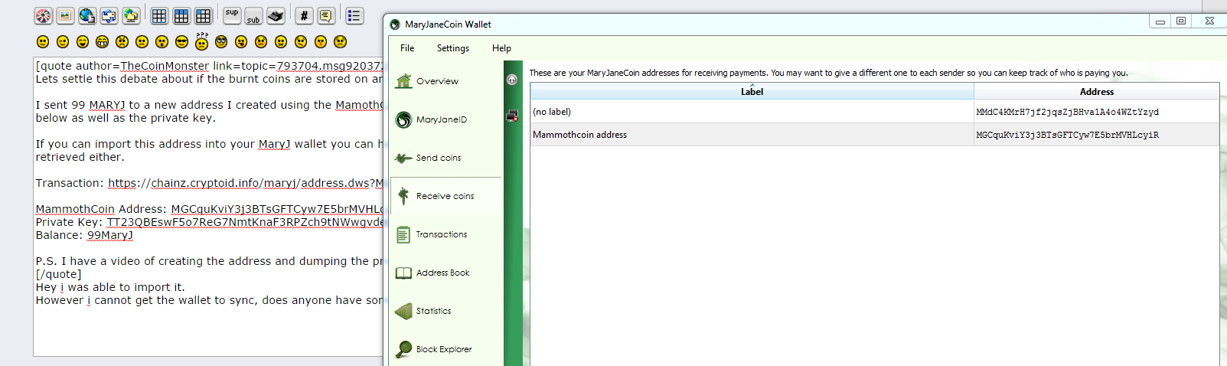Apply teletype text with the typewriter icon
This screenshot has height=366, width=1227.
coord(276,15)
